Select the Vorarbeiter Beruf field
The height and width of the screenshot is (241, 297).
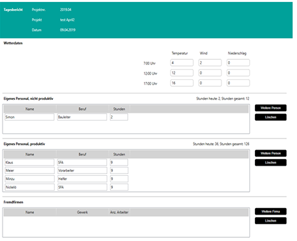coord(82,171)
